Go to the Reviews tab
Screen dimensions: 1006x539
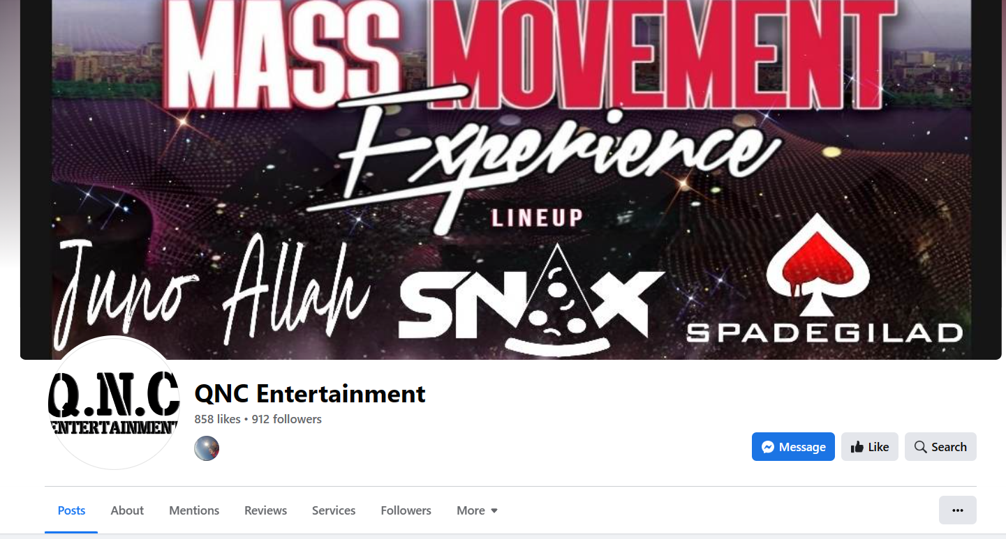point(265,510)
